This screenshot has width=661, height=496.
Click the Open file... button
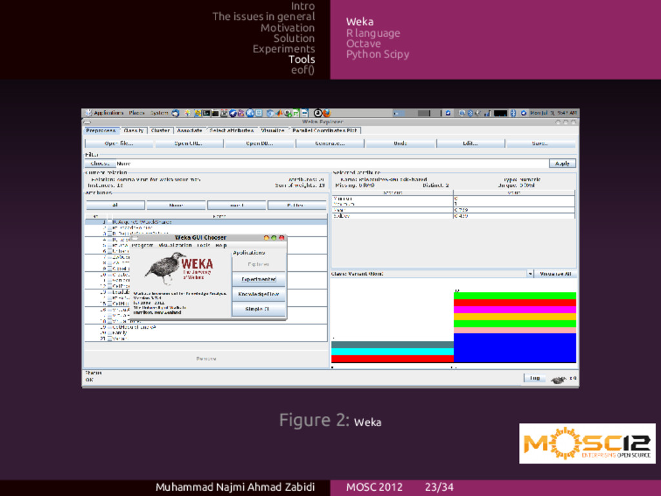click(x=119, y=143)
